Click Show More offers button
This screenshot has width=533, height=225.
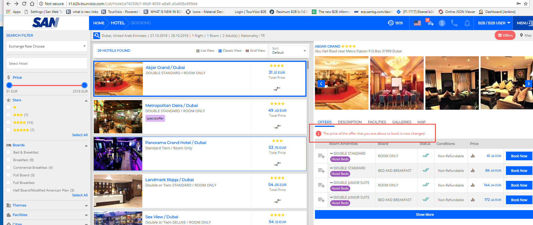click(424, 215)
